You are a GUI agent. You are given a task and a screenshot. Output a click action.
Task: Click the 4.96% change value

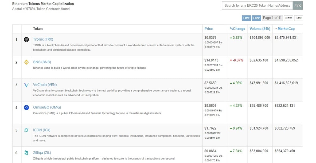click(x=237, y=83)
